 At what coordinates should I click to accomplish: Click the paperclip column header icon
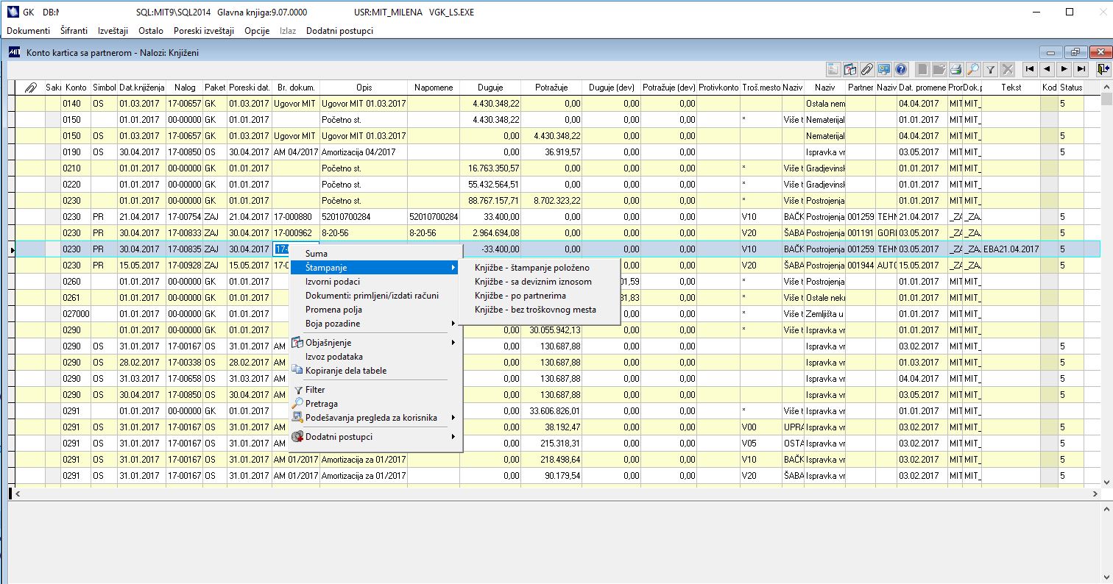coord(30,88)
